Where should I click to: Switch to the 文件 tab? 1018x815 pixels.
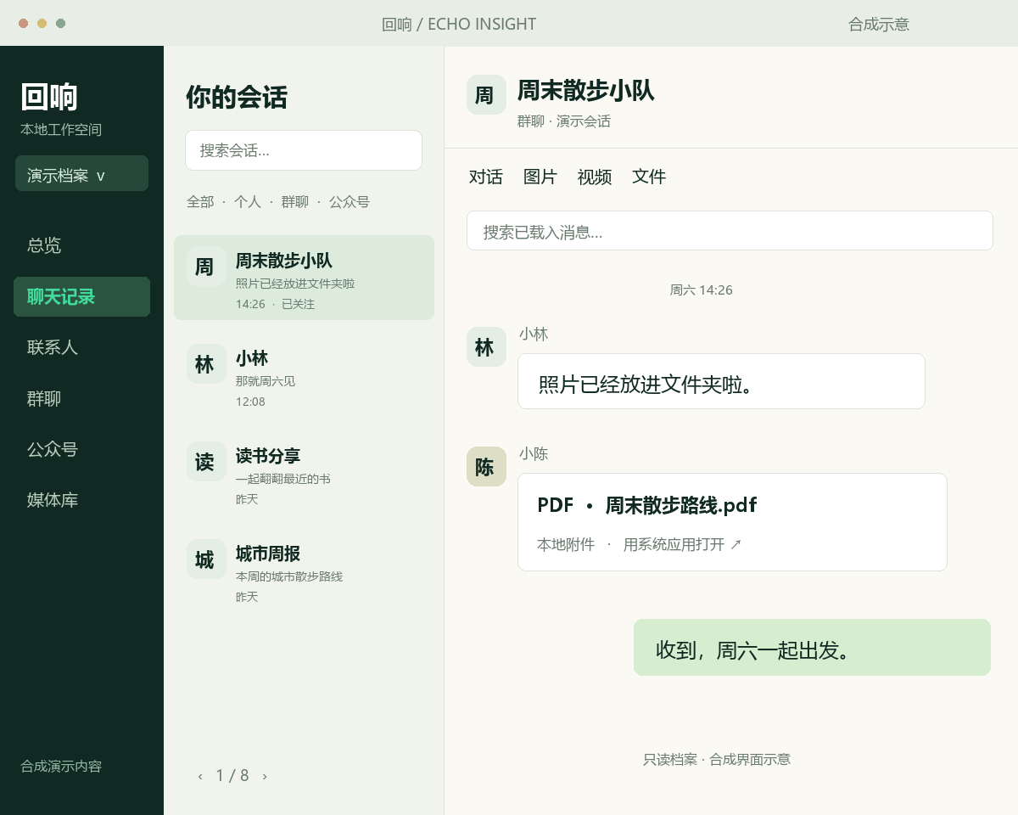(x=649, y=177)
